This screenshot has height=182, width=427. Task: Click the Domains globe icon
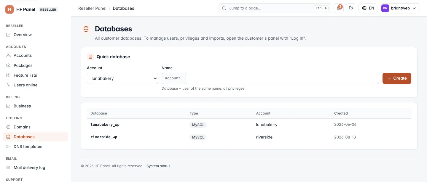8,127
